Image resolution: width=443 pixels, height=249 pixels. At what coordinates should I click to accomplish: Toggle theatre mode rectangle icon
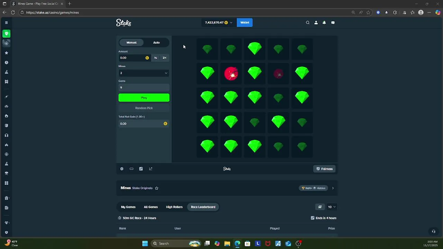coord(132,169)
